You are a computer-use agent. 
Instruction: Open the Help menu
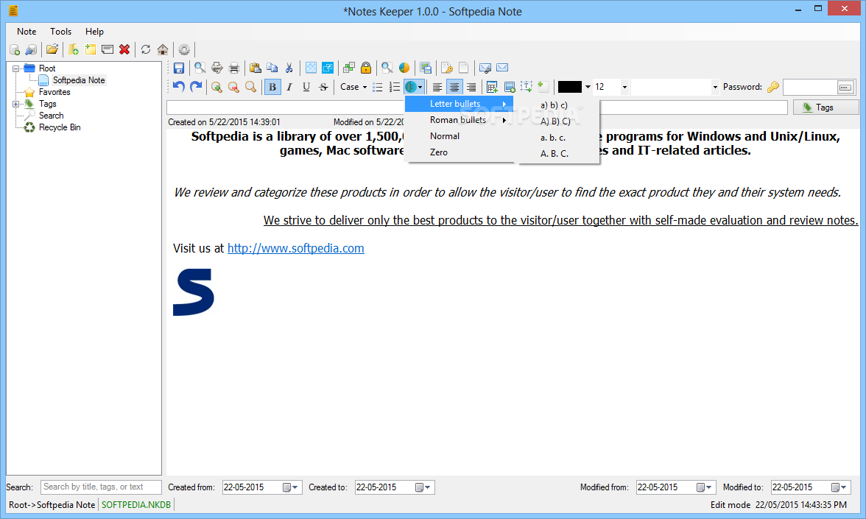[94, 32]
